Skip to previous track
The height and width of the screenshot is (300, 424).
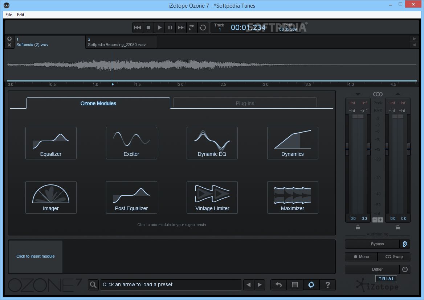[138, 28]
